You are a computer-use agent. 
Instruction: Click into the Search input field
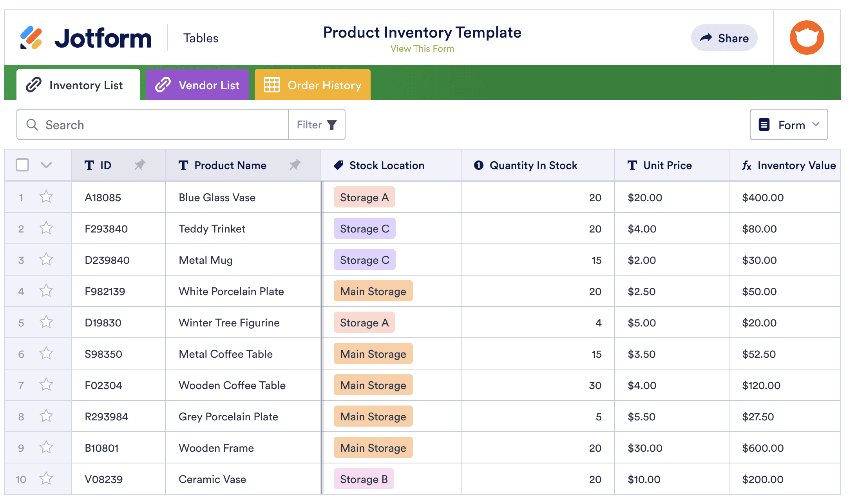pos(165,125)
